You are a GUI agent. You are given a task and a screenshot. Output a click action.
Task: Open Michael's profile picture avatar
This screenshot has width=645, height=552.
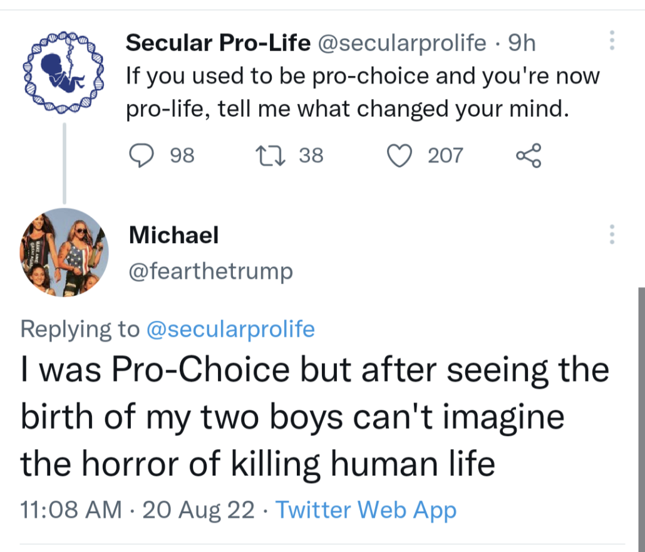click(x=65, y=252)
